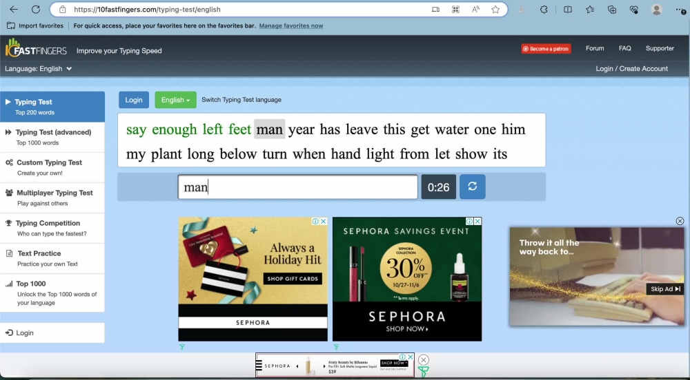Click Login / Create Account link
This screenshot has width=690, height=380.
pos(631,68)
